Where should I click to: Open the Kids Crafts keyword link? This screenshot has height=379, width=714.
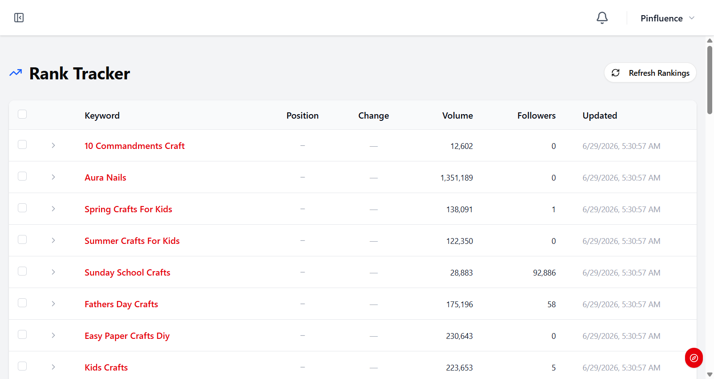(x=106, y=367)
